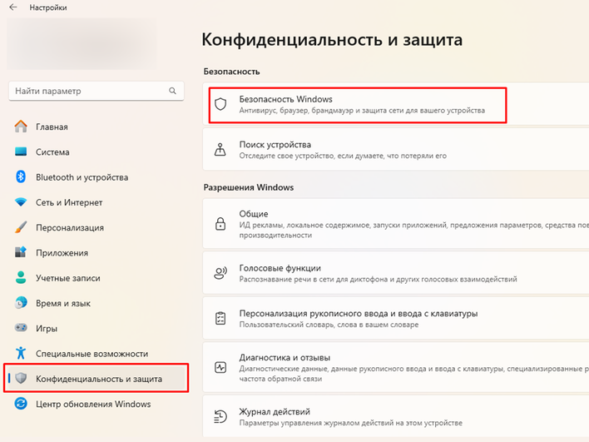Open Время и язык section
This screenshot has height=442, width=589.
pyautogui.click(x=96, y=303)
